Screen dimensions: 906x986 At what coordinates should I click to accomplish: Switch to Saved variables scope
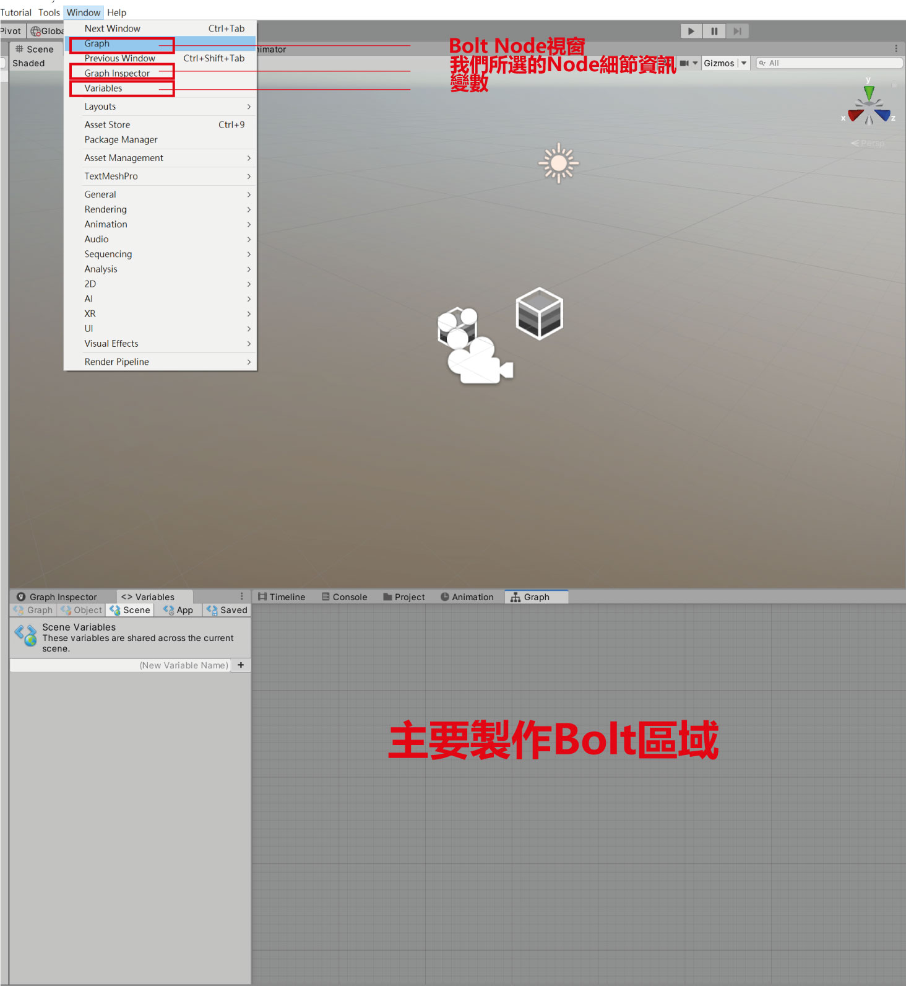[x=227, y=610]
